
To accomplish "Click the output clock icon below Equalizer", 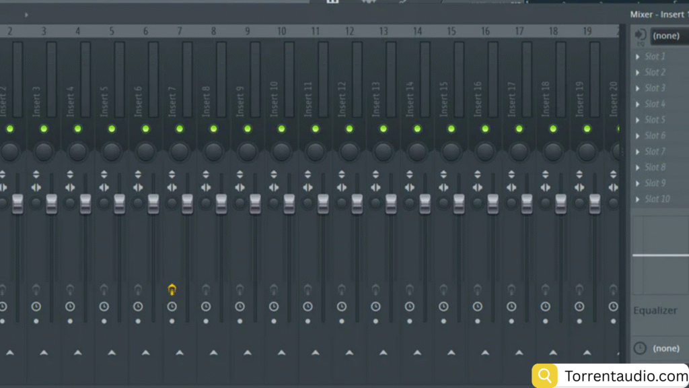I will point(640,348).
